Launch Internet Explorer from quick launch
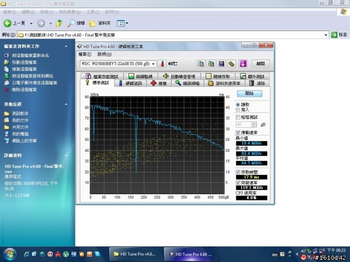 tap(27, 254)
